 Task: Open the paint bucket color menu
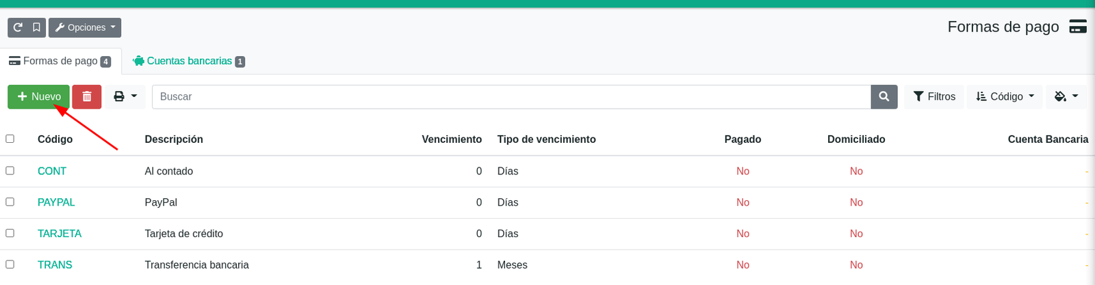point(1066,96)
